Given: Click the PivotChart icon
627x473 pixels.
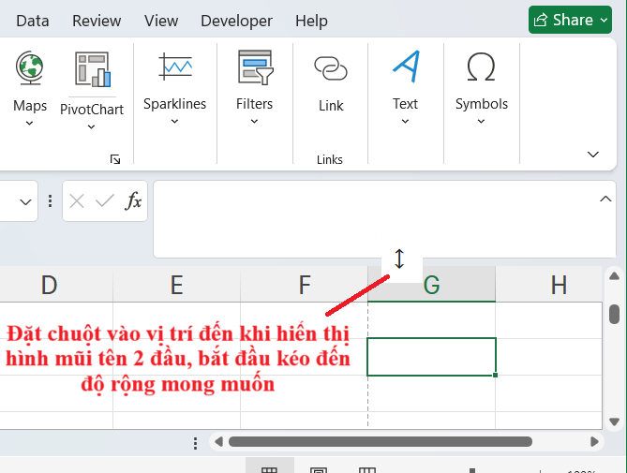Looking at the screenshot, I should tap(92, 68).
